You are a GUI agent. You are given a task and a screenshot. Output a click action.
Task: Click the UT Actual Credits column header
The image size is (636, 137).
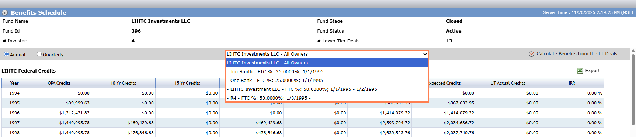click(x=508, y=83)
